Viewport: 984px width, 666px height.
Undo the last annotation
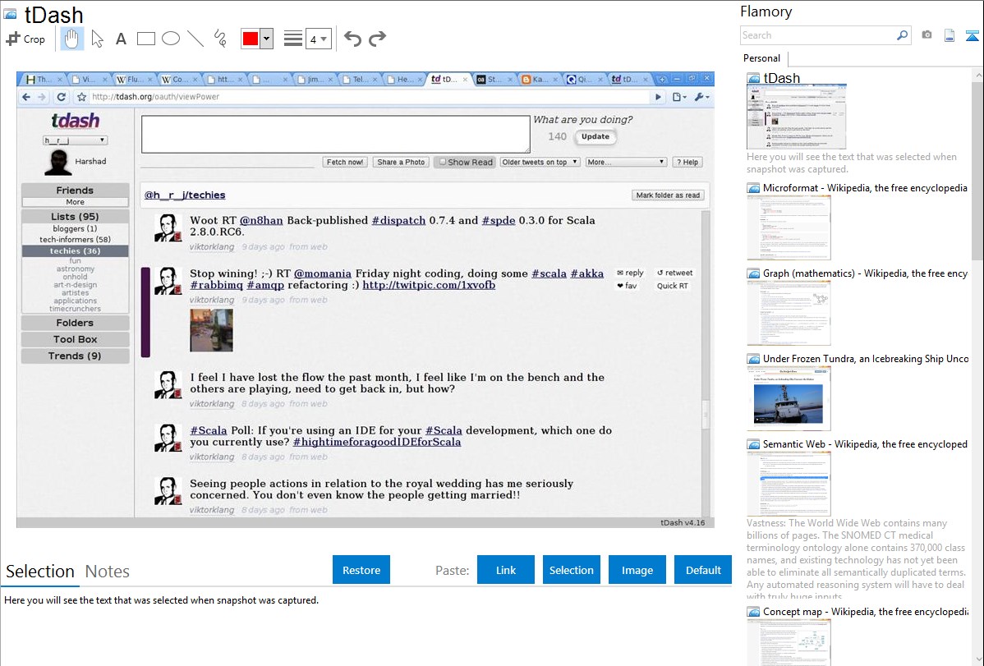352,39
